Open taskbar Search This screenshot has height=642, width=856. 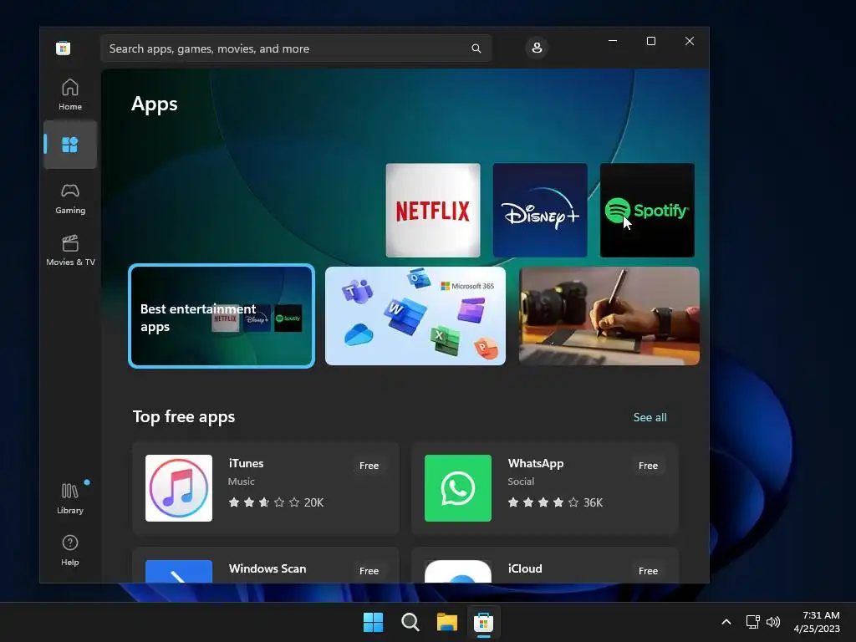coord(410,622)
